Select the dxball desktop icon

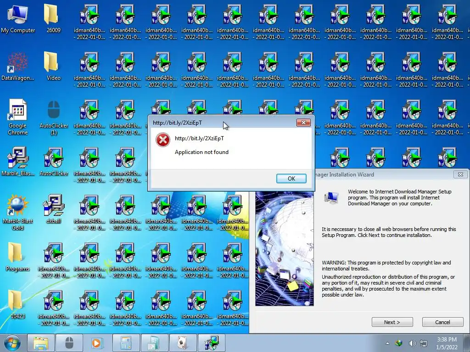point(53,209)
